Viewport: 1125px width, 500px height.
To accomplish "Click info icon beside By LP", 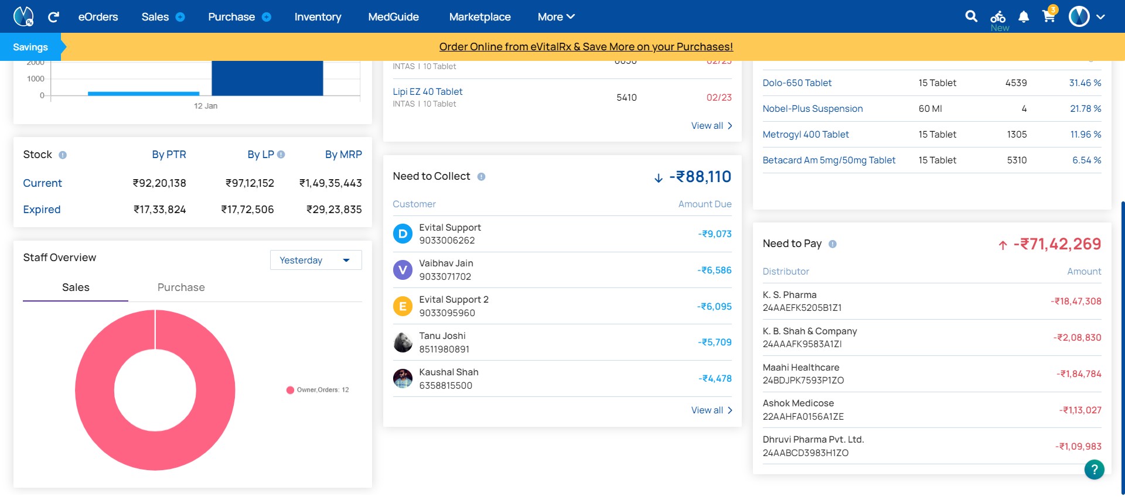I will coord(281,155).
